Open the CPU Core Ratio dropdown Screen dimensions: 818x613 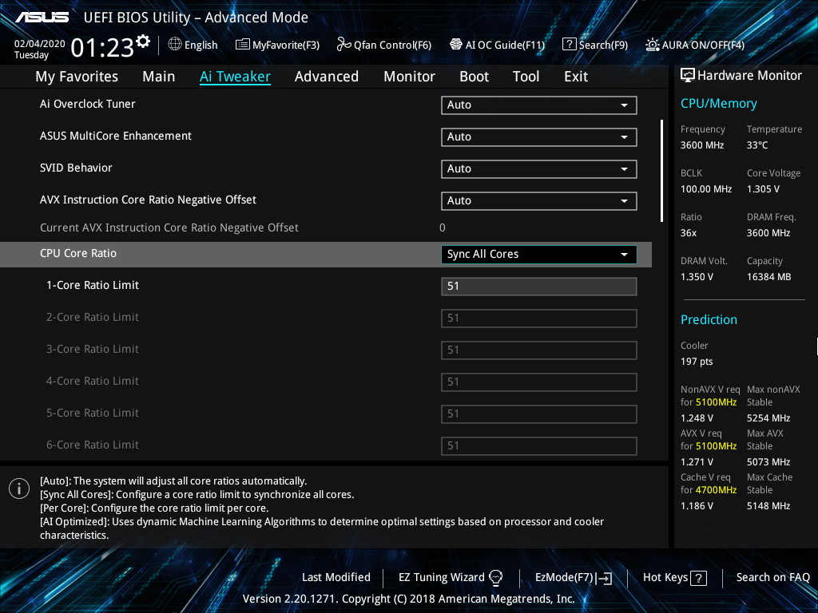(x=539, y=255)
